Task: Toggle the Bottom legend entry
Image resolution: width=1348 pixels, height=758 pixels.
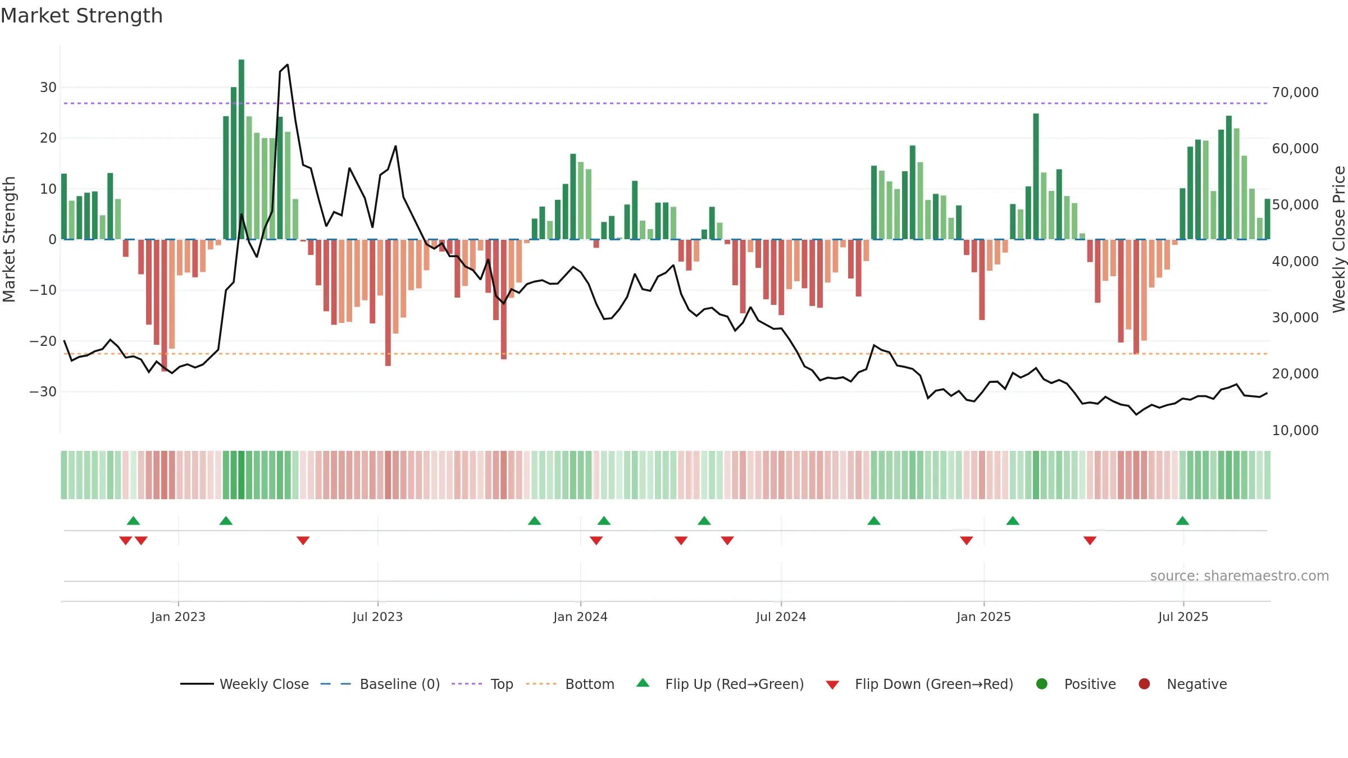Action: [x=570, y=684]
